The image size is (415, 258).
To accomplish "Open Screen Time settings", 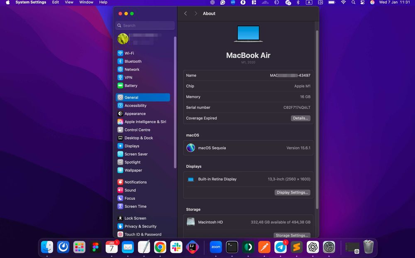I will (143, 206).
